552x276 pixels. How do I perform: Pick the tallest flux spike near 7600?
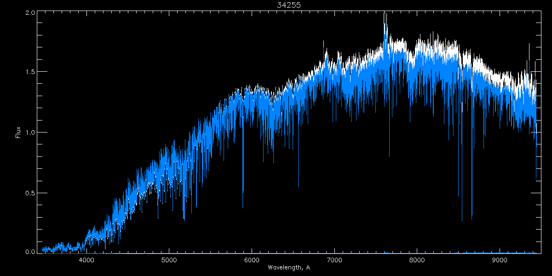pyautogui.click(x=385, y=14)
